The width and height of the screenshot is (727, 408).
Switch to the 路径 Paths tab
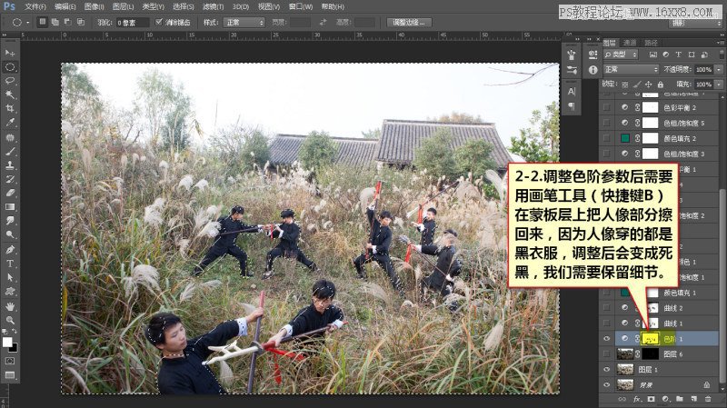click(651, 43)
